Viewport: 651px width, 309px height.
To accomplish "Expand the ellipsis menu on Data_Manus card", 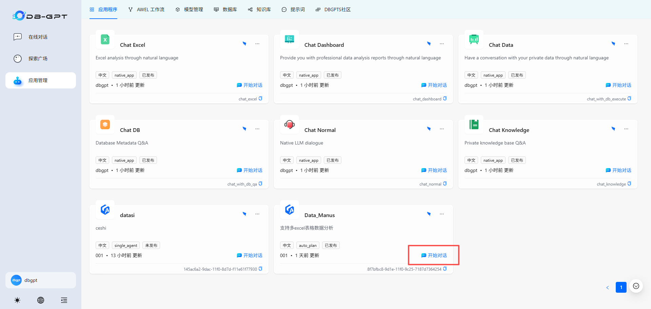I will pos(442,214).
